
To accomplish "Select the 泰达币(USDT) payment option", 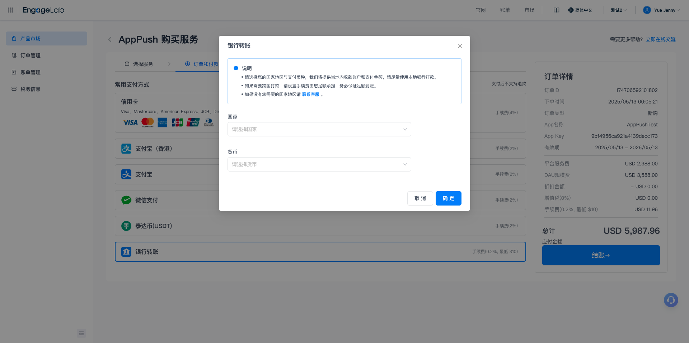I will tap(320, 226).
